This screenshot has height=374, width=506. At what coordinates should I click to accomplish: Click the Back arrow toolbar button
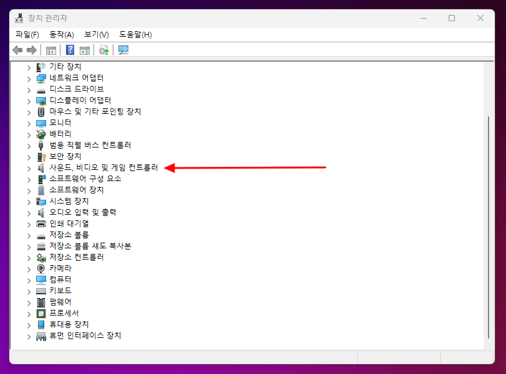(x=17, y=50)
